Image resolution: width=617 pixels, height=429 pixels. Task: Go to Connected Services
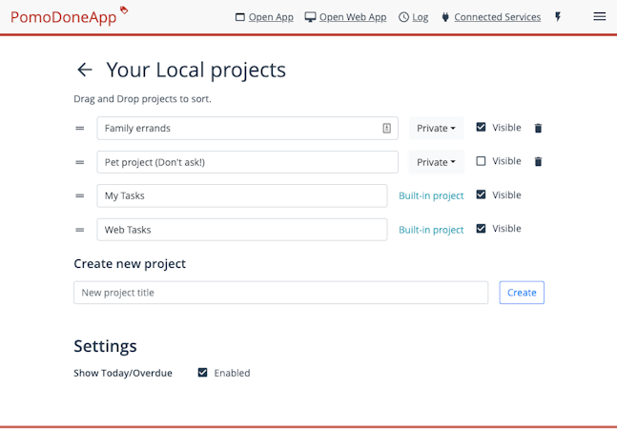pyautogui.click(x=490, y=17)
